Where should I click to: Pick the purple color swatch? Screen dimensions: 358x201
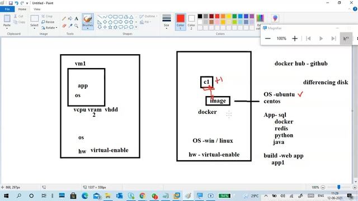click(252, 16)
